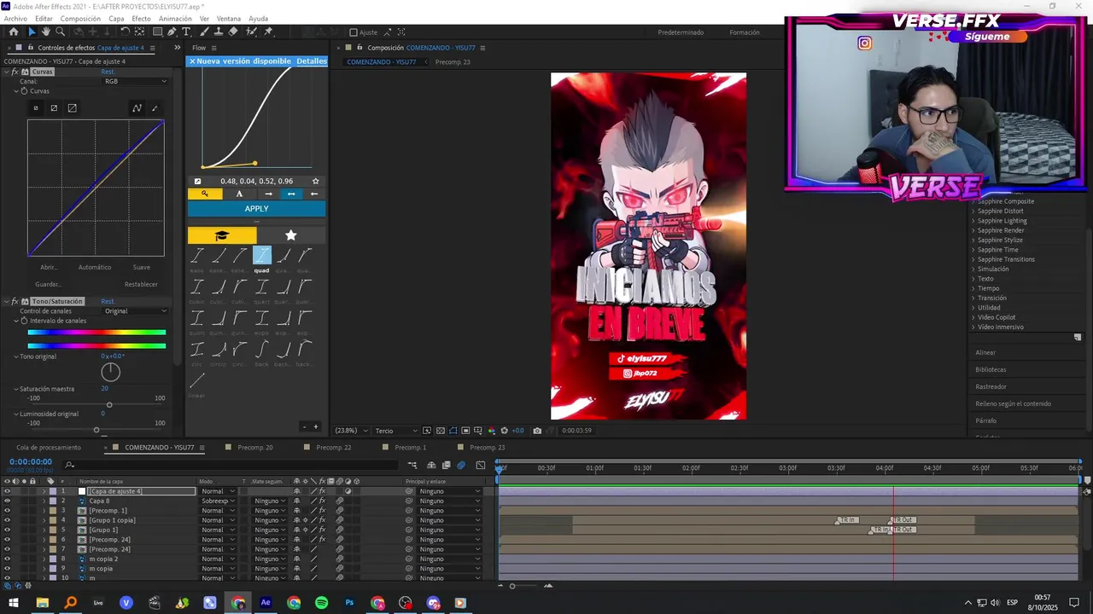Open composition flowchart icon in timeline header
1093x614 pixels.
click(x=412, y=465)
